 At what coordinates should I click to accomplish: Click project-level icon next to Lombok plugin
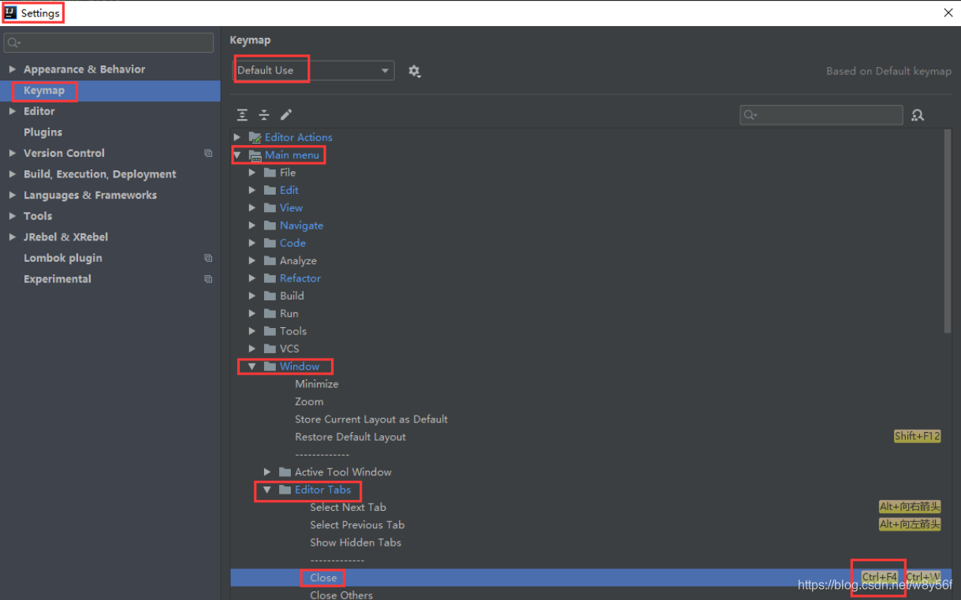pos(208,258)
